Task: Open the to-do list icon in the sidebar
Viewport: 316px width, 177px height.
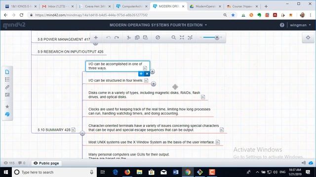Action: click(7, 80)
